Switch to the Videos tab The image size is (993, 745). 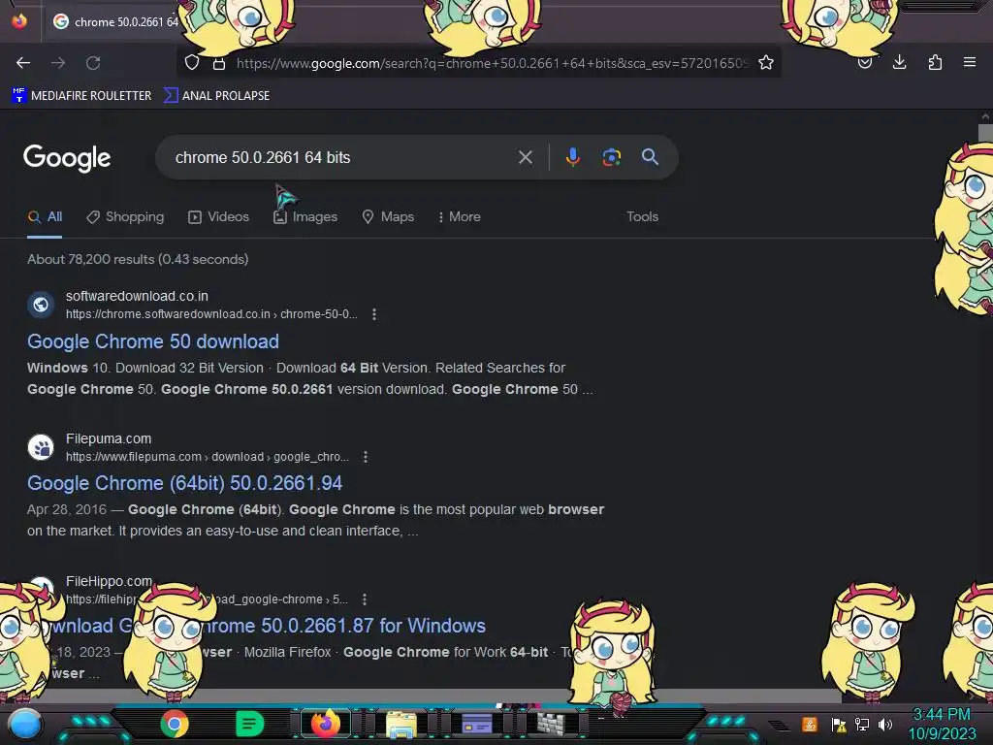[218, 216]
